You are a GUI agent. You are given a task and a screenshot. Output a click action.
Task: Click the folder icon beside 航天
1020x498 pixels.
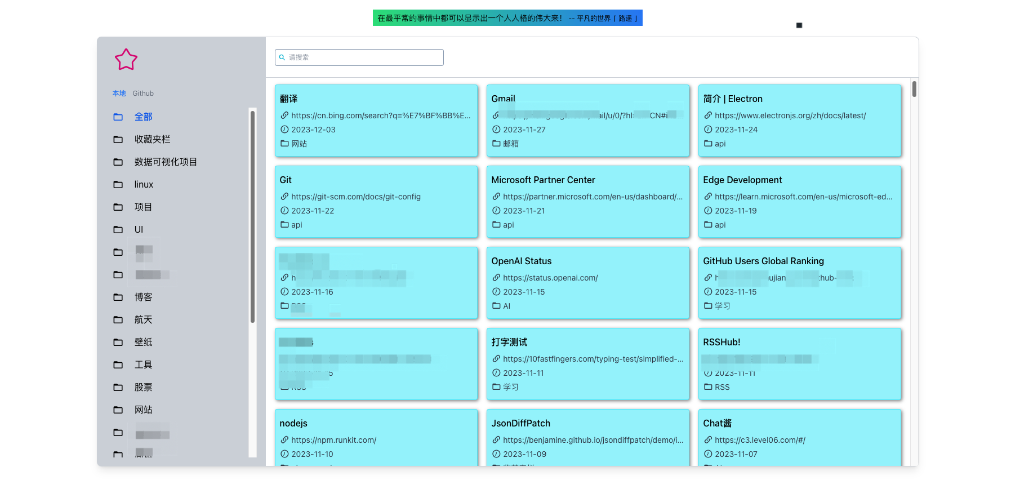click(x=118, y=319)
